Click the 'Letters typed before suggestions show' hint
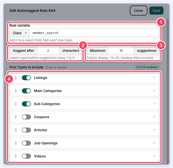Viewport: 173px width, 168px height. [x=42, y=58]
